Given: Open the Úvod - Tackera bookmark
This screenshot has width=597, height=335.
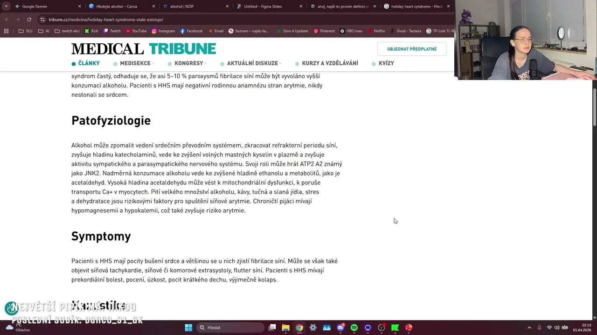Looking at the screenshot, I should pyautogui.click(x=406, y=31).
